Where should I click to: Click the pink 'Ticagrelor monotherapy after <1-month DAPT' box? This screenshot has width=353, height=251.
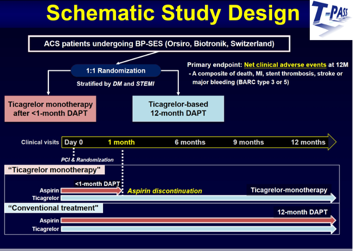tap(50, 109)
